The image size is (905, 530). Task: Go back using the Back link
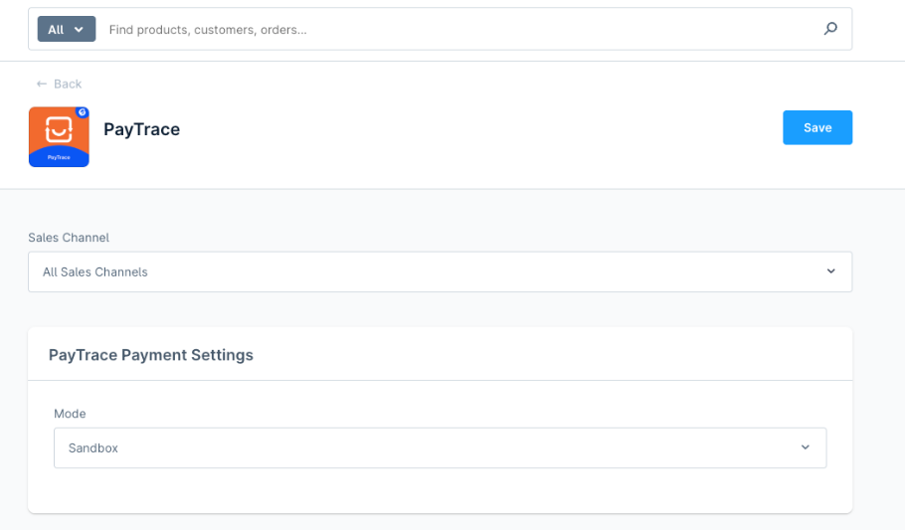(x=67, y=85)
